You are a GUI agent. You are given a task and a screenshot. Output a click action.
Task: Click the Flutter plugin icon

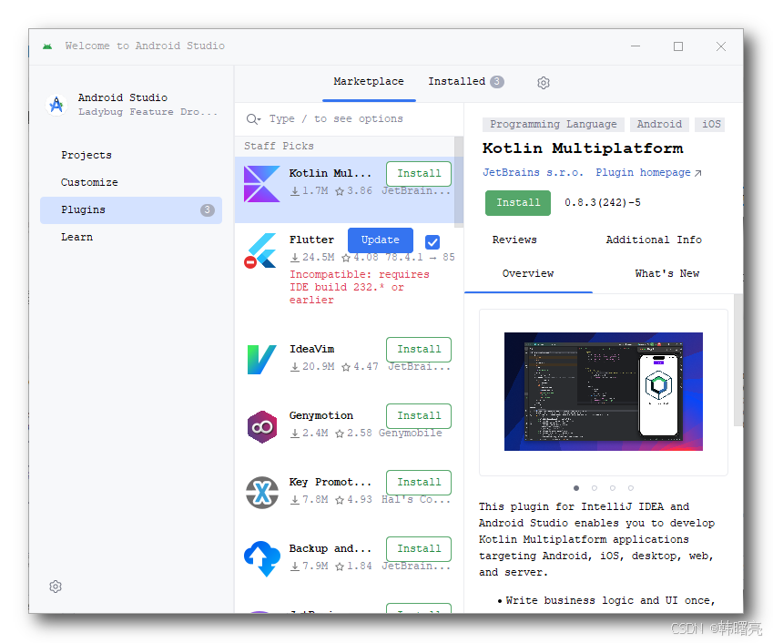pos(261,250)
